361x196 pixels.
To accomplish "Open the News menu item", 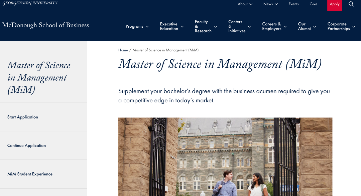I will (x=268, y=4).
